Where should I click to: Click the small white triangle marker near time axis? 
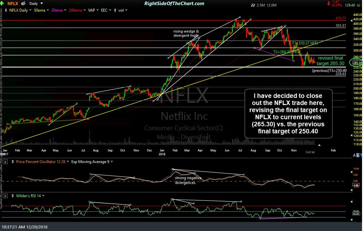point(319,145)
